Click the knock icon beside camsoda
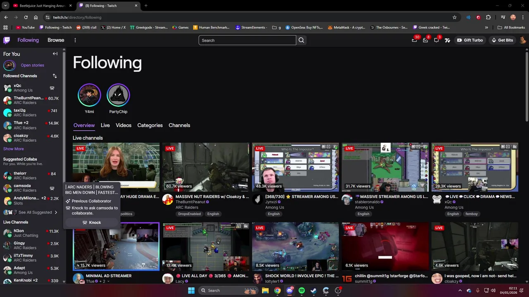This screenshot has width=529, height=297. [52, 188]
